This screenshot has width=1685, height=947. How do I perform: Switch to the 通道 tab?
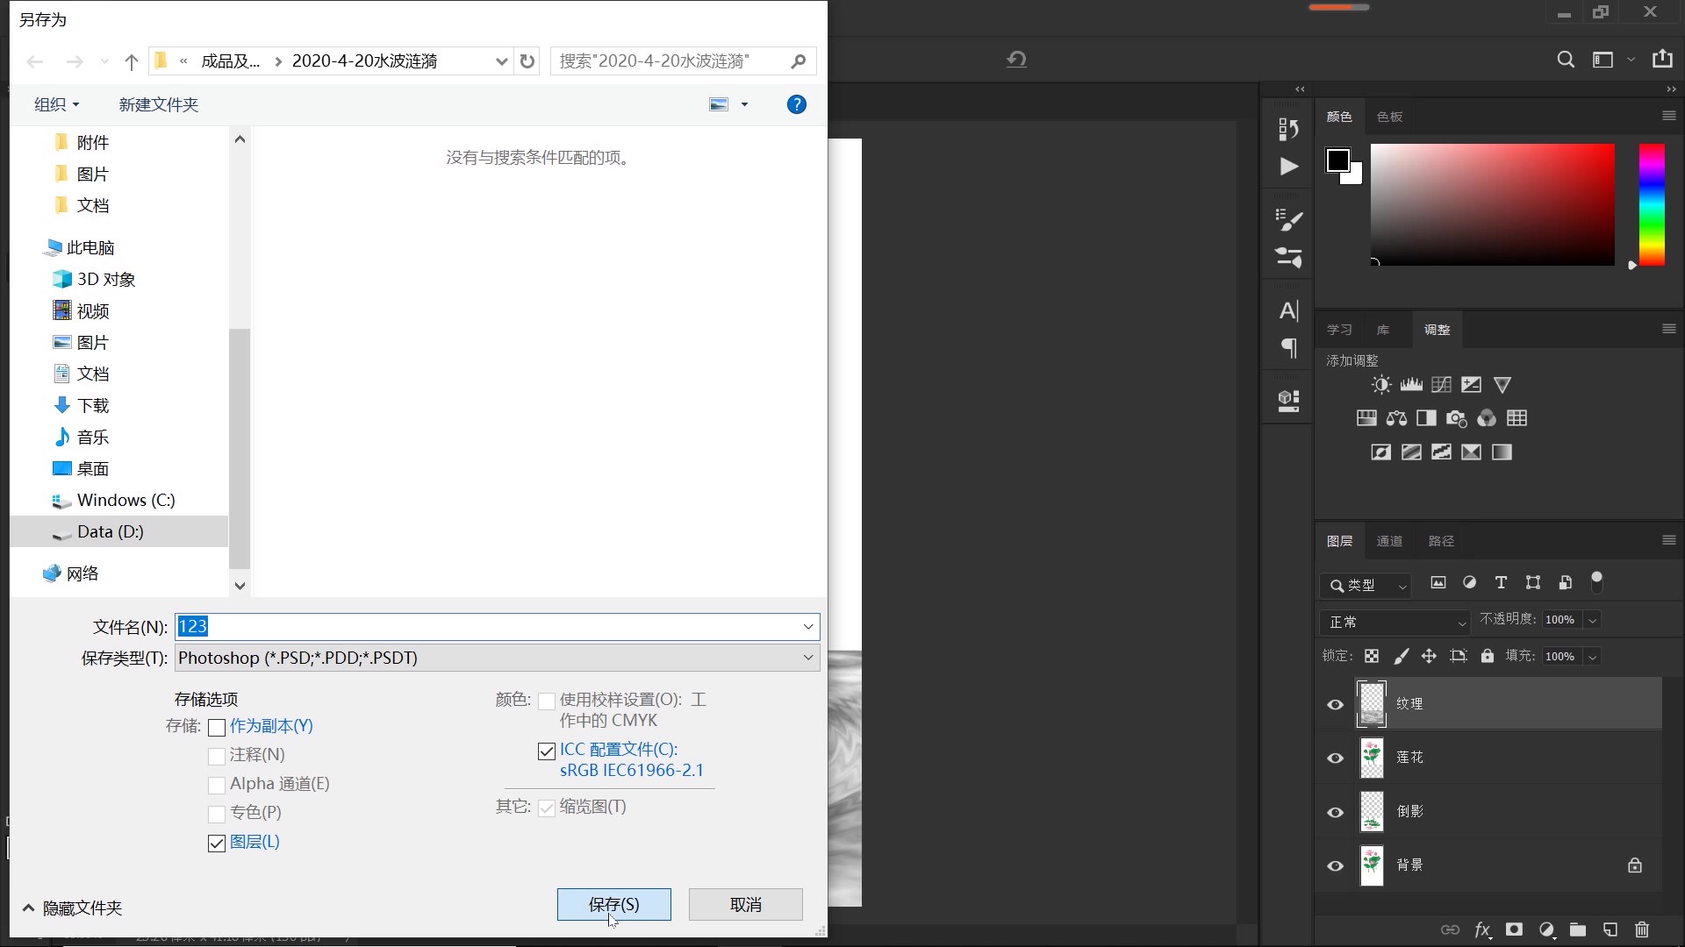click(1389, 541)
